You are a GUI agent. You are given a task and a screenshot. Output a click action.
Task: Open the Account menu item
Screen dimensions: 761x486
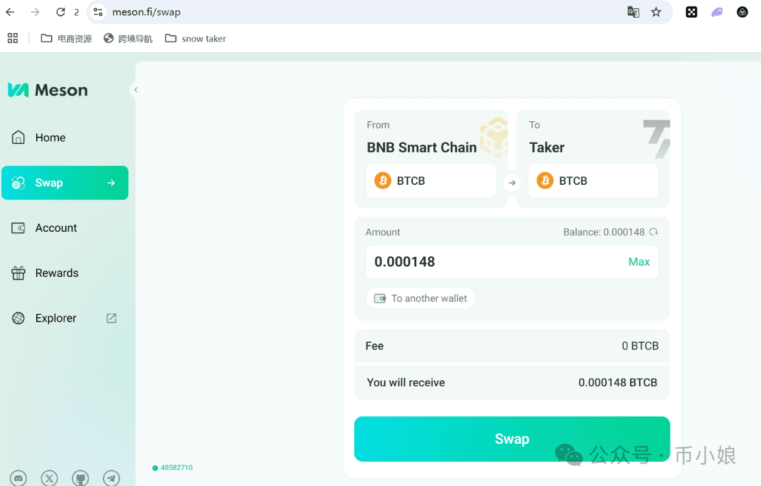tap(56, 228)
